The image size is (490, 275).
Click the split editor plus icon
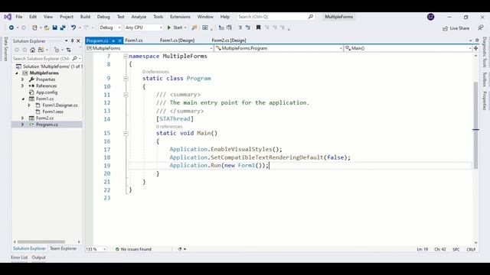coord(475,48)
